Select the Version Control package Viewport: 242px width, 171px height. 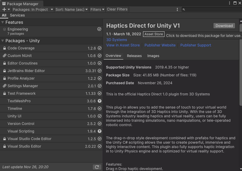coord(51,124)
